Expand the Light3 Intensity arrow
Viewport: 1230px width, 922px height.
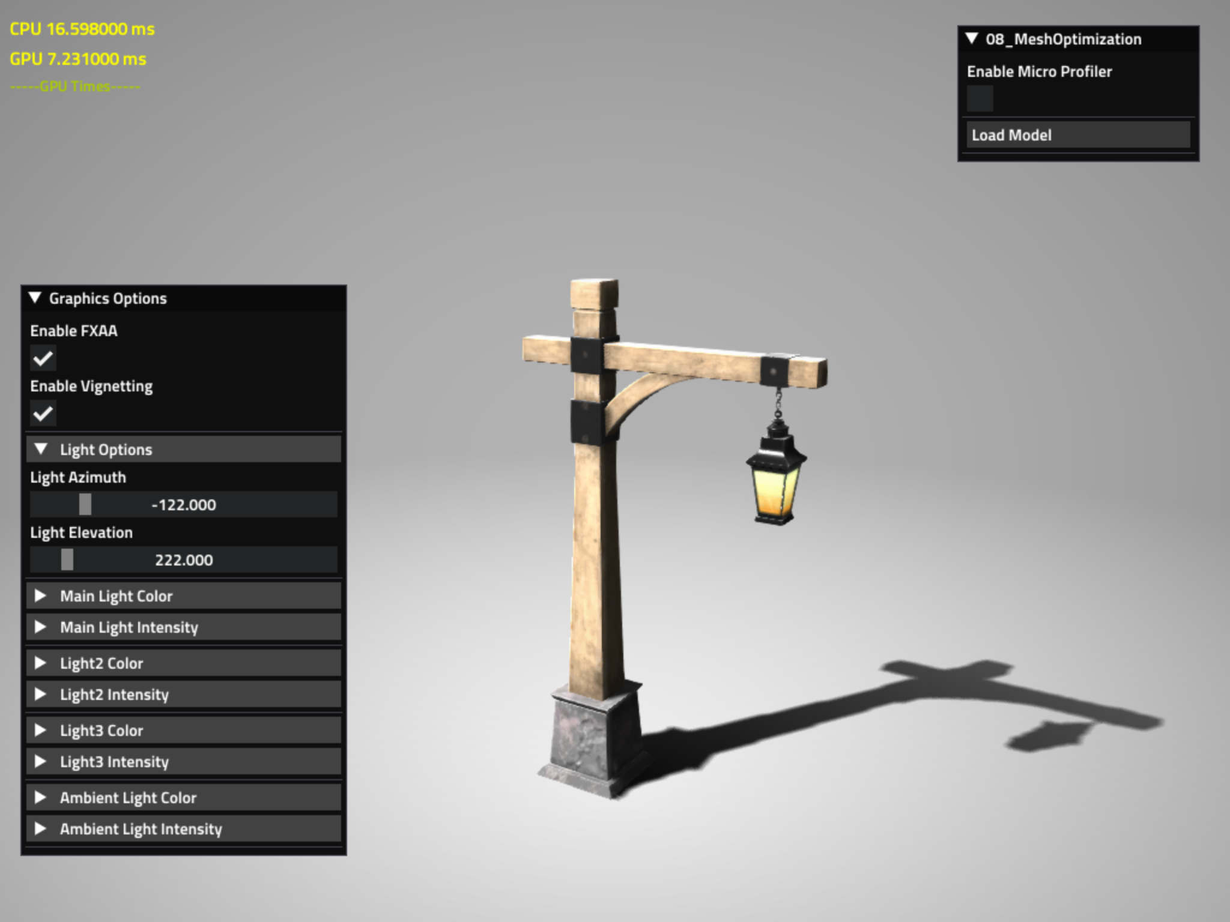click(x=40, y=761)
